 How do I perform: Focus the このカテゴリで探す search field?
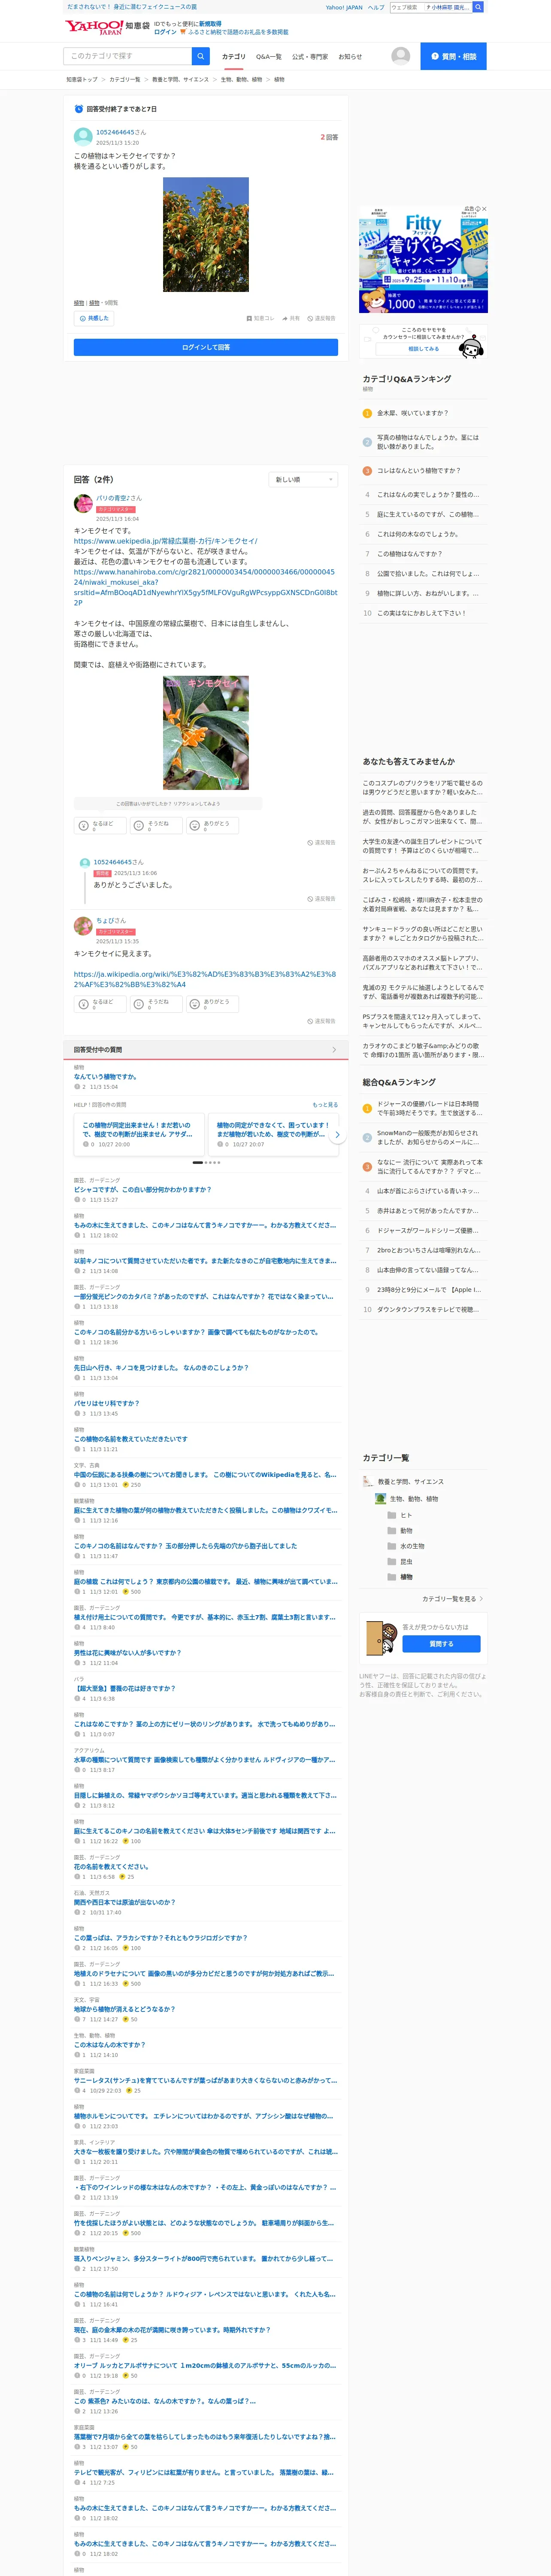(128, 56)
